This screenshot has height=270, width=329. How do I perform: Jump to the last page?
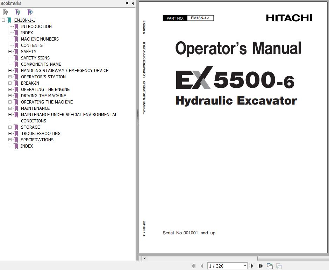coord(260,266)
